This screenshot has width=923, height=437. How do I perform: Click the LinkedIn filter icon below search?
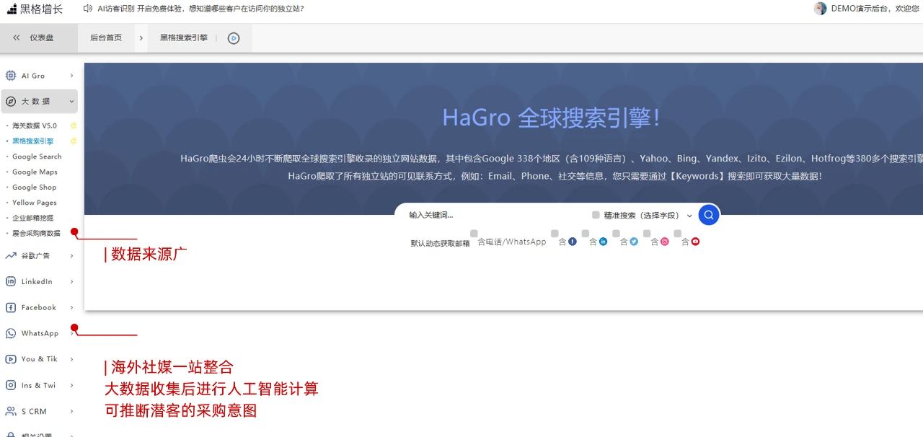click(x=604, y=242)
